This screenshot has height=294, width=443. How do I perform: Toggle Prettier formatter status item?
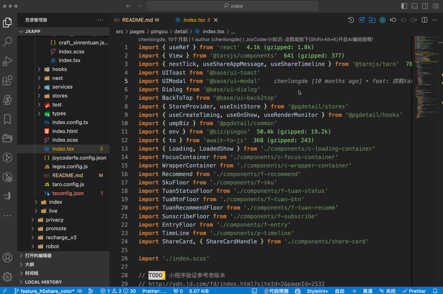click(414, 291)
